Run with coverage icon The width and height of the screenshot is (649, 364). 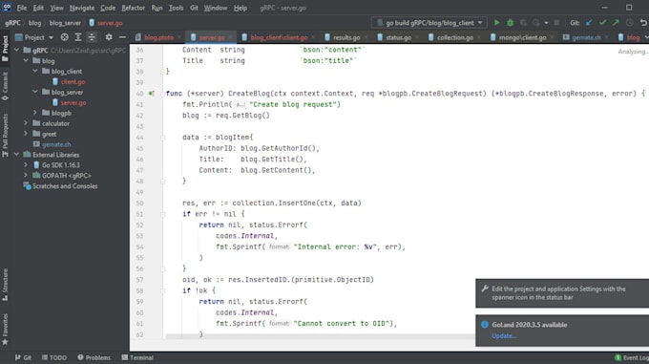524,23
